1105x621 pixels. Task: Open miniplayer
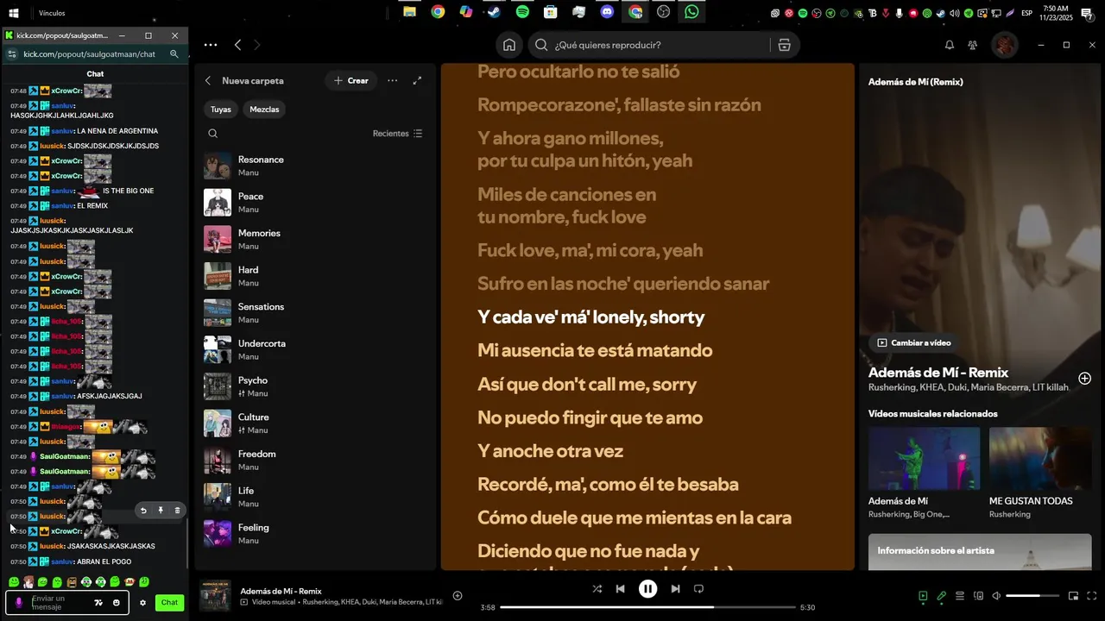pyautogui.click(x=1073, y=595)
